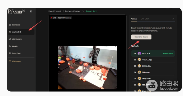183x96 pixels.
Task: Open VLA Foundry in the sidebar
Action: click(21, 39)
